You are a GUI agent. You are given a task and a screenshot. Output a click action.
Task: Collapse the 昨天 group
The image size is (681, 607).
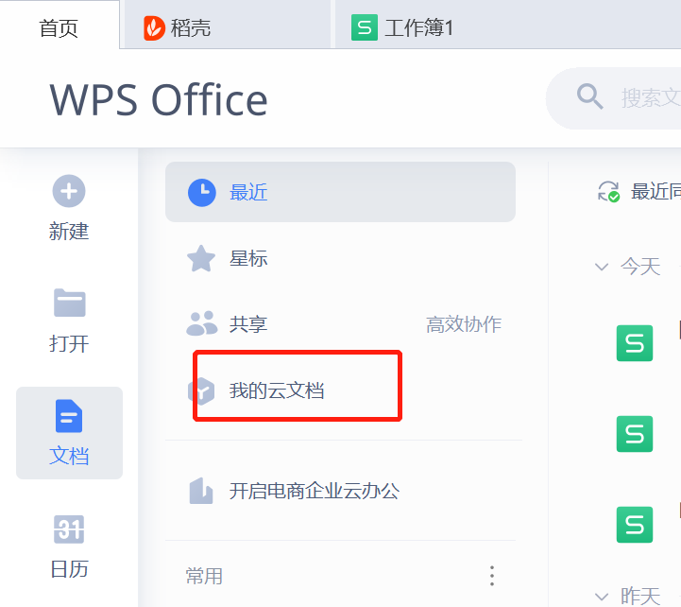click(602, 597)
